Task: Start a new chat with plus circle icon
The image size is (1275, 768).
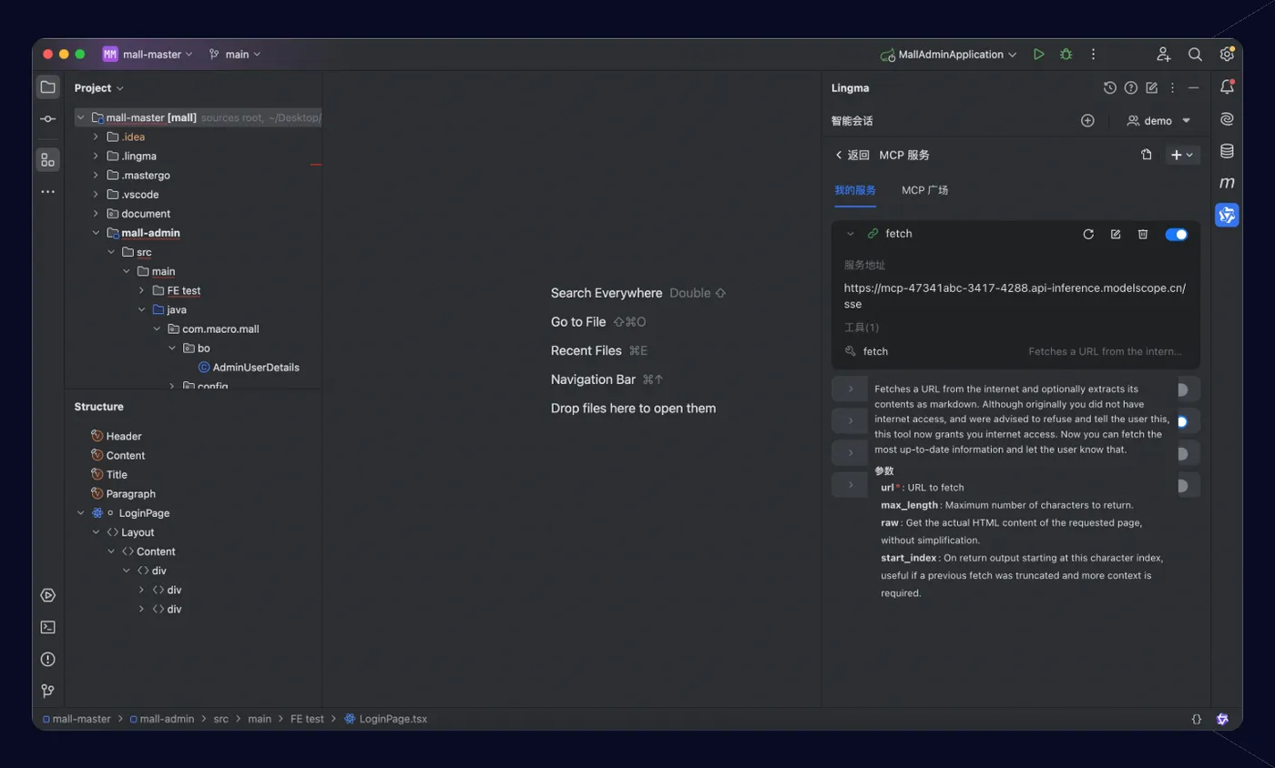Action: coord(1087,120)
